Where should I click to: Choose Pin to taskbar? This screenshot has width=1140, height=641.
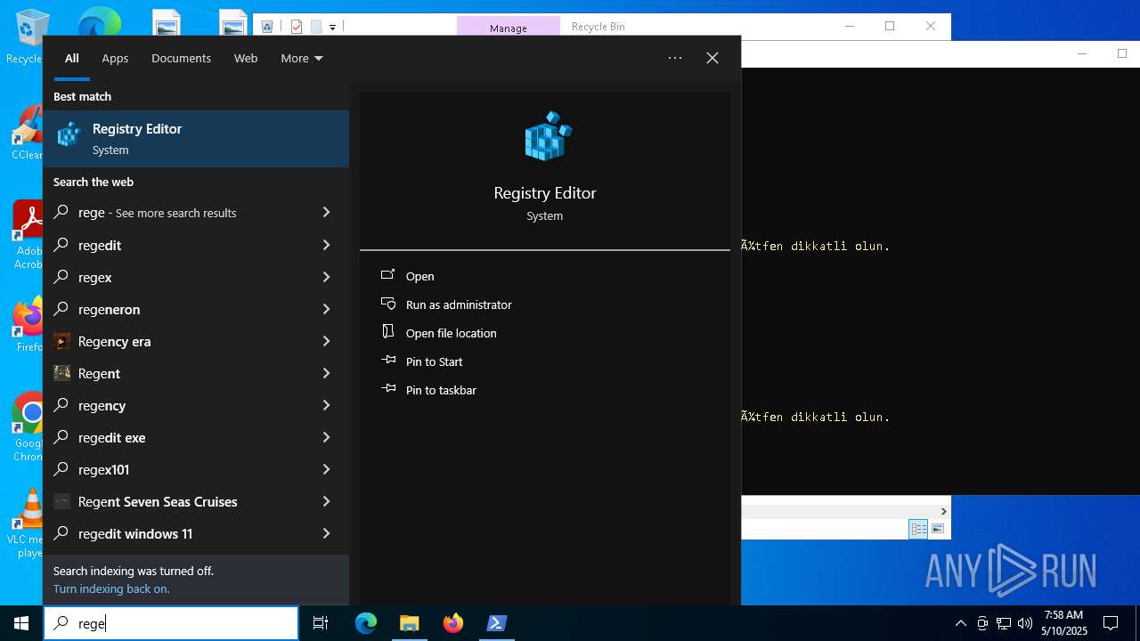click(441, 390)
